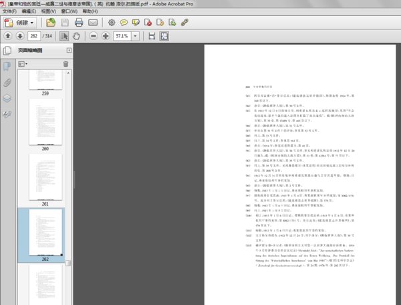Click the page number field showing 262
Viewport: 401px width, 305px height.
click(x=34, y=36)
